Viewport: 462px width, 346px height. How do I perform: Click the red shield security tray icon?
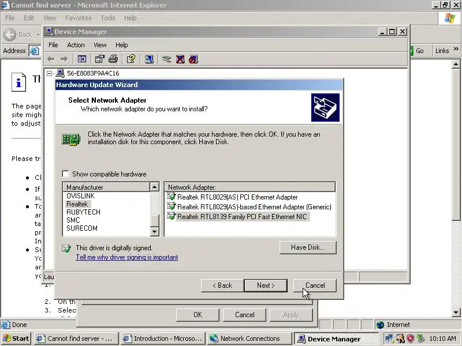pos(410,339)
